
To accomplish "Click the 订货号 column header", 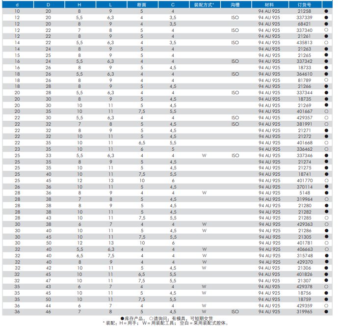I will pos(304,4).
